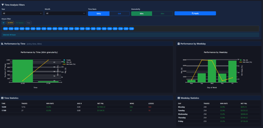Toggle the 23:00 hour chip
Screen dimensions: 263x128
(x=131, y=29)
